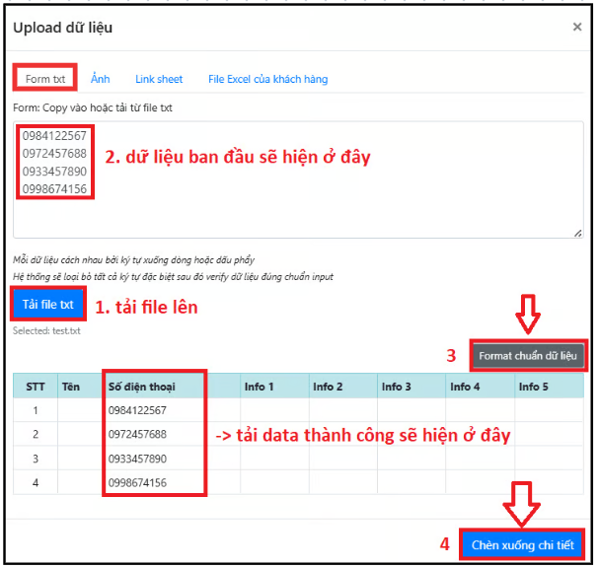The height and width of the screenshot is (568, 598).
Task: Select the STT column header
Action: tap(35, 387)
